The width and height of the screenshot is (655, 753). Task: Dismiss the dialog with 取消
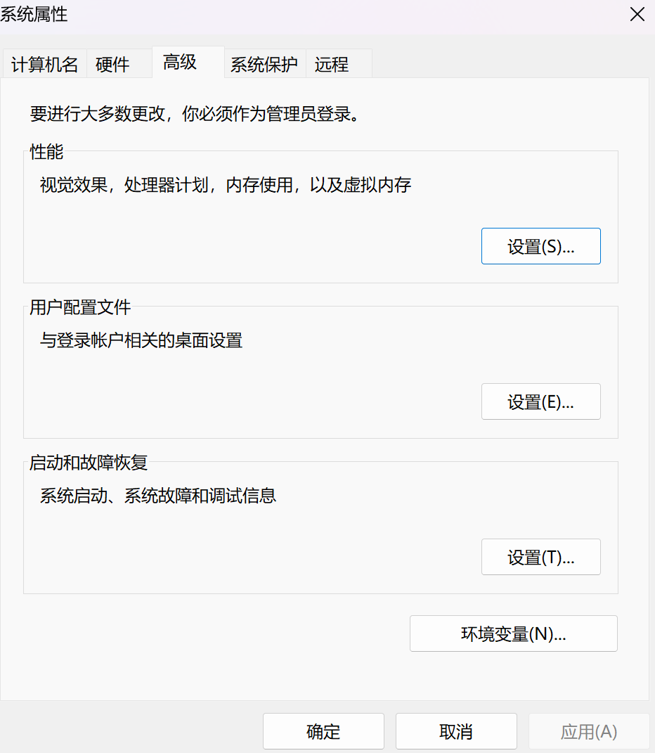pos(455,731)
